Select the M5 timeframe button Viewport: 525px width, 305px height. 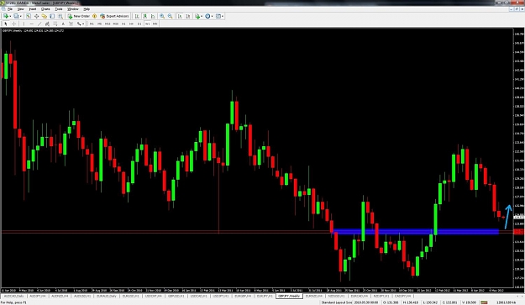click(x=99, y=24)
